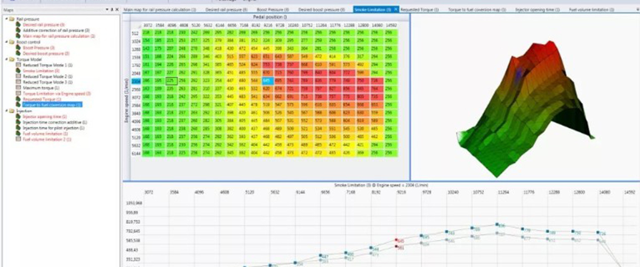Select the 6144 engine speed row header
The height and width of the screenshot is (267, 640).
(135, 154)
